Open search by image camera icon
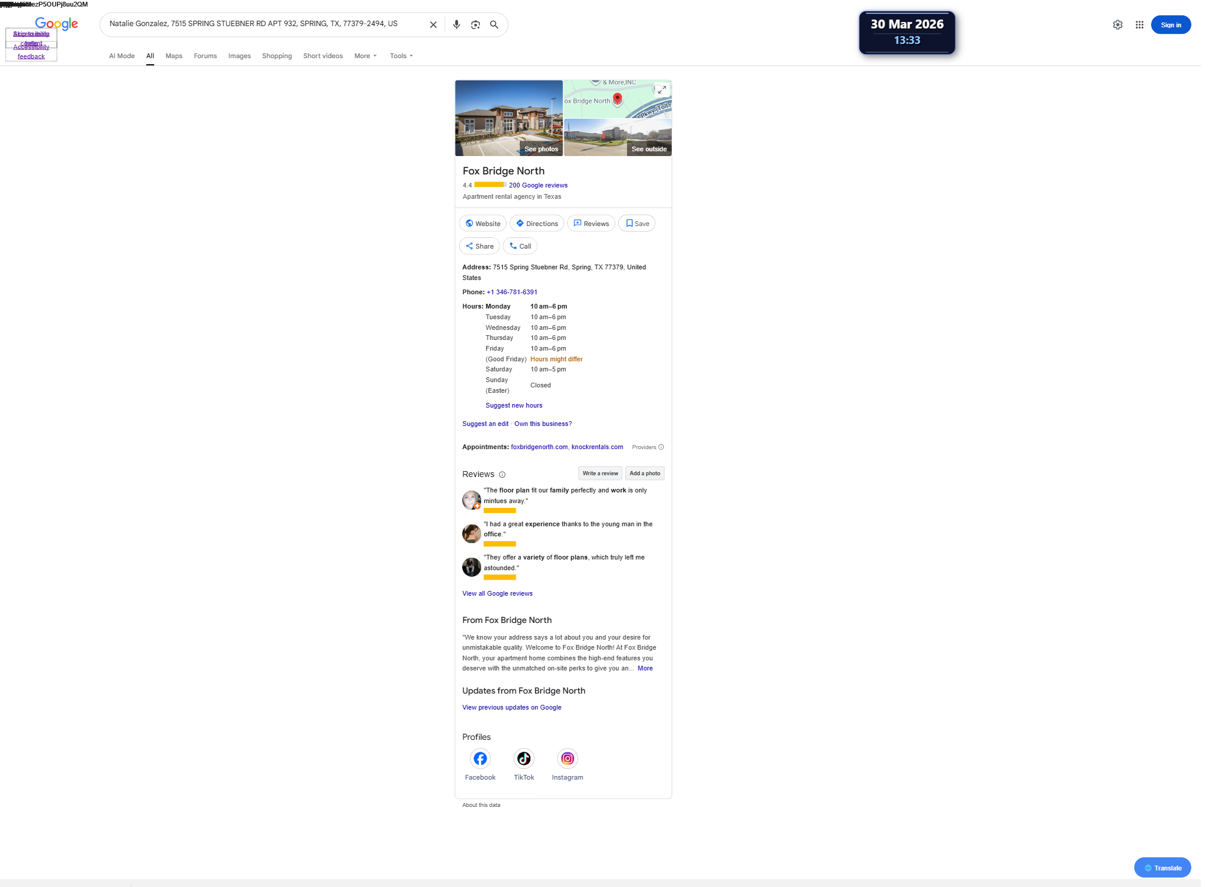Viewport: 1208px width, 887px height. point(475,25)
